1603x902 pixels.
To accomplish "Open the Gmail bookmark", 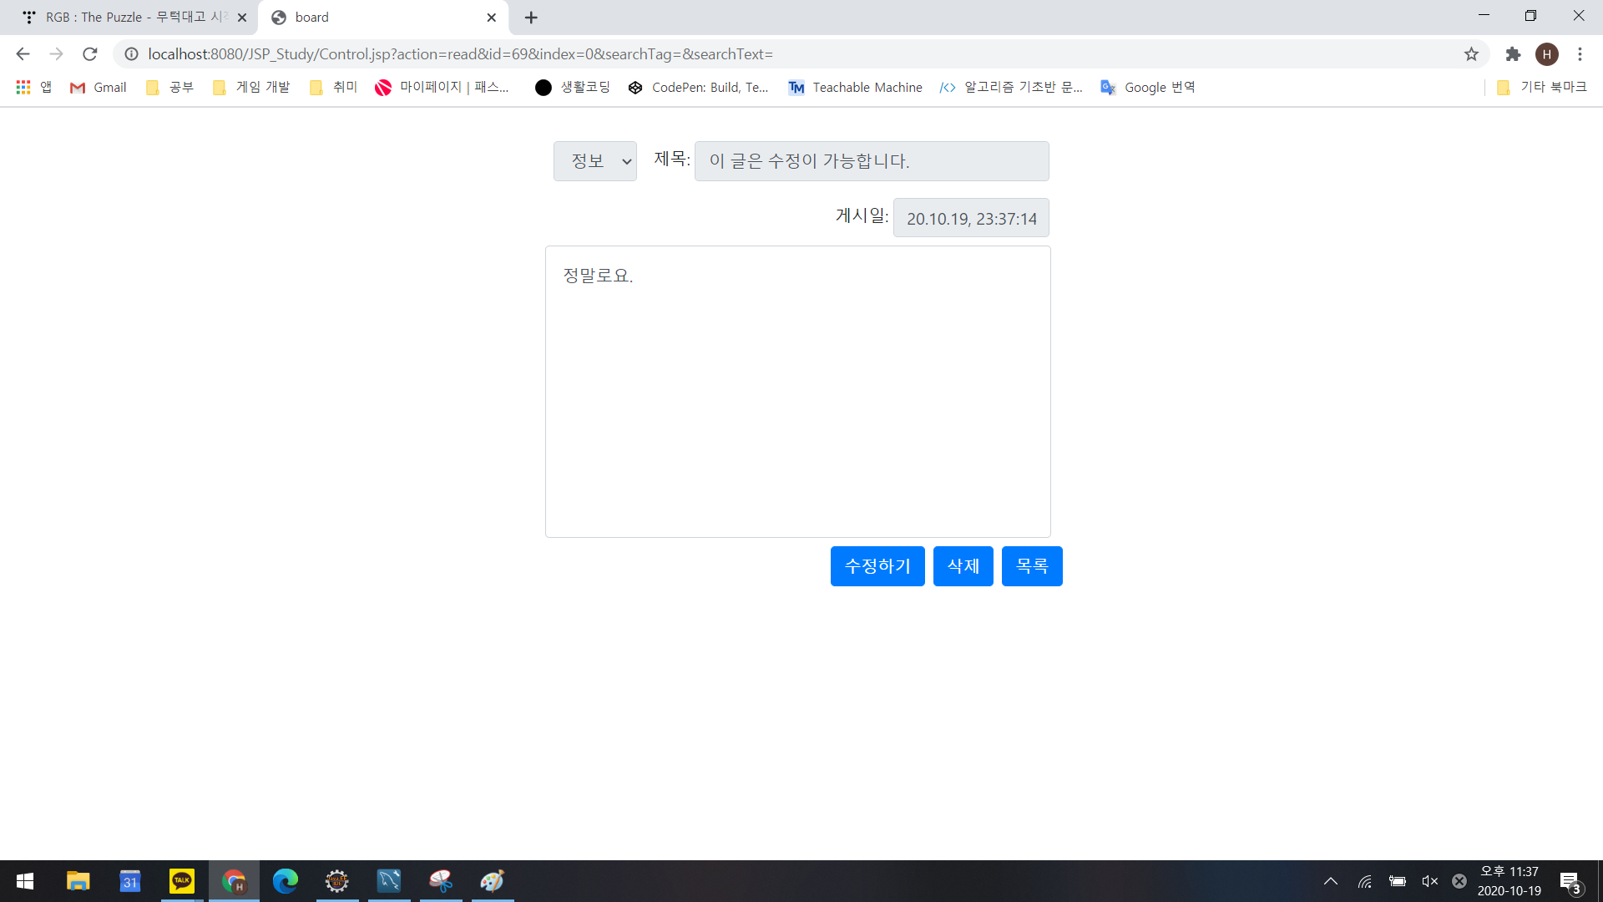I will pos(99,88).
